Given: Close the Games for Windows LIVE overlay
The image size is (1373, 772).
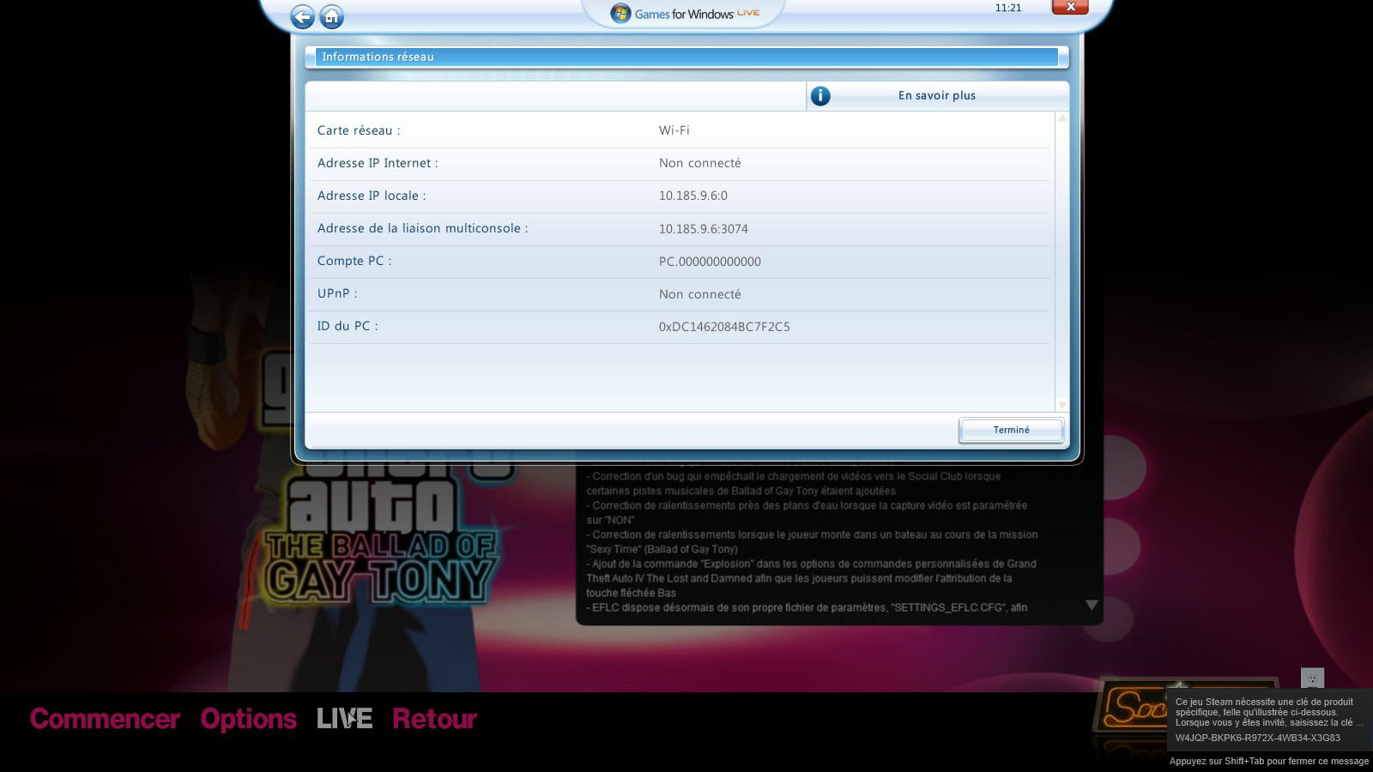Looking at the screenshot, I should [x=1070, y=8].
